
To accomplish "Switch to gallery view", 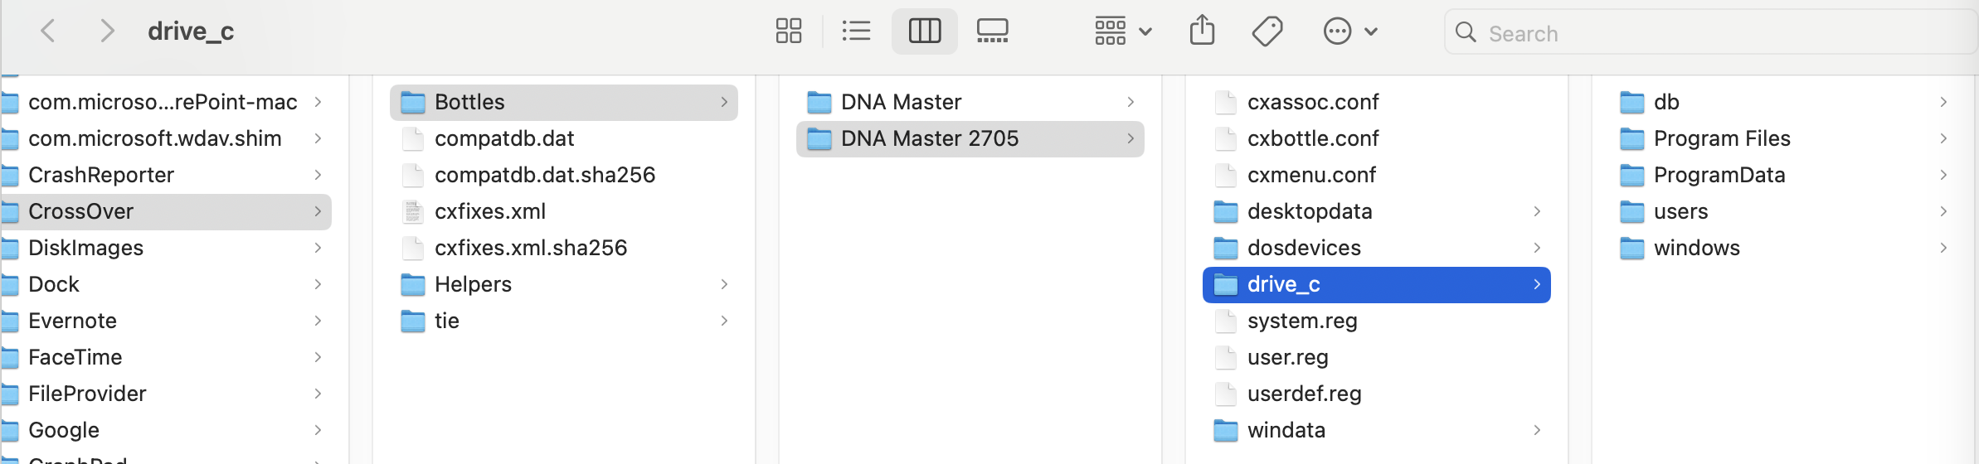I will pos(992,31).
